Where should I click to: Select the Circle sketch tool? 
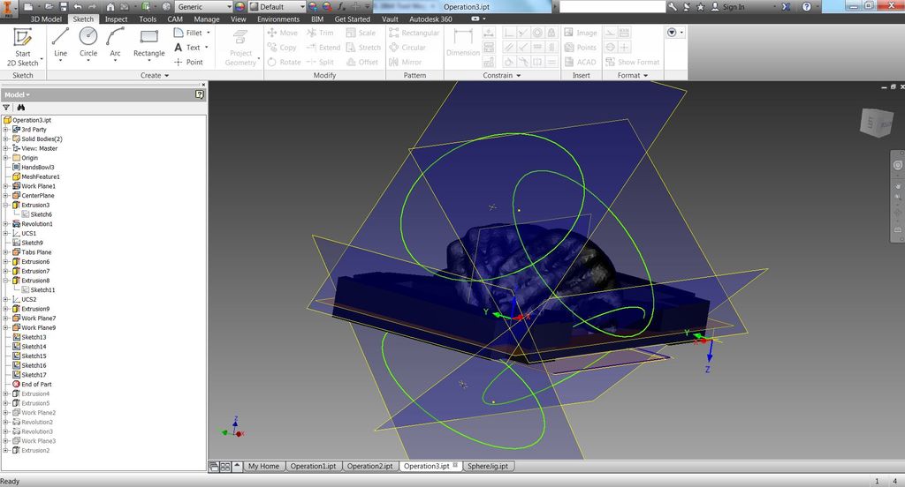(x=88, y=44)
